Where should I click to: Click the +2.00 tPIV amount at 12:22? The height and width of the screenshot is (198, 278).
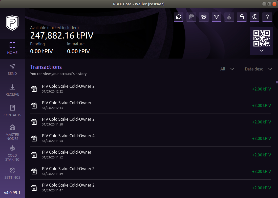(x=262, y=89)
